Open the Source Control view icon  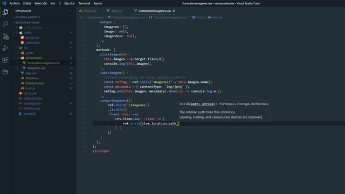coord(5,36)
